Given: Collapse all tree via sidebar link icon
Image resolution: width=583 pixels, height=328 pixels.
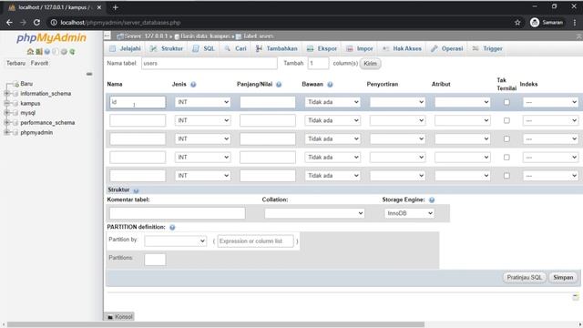Looking at the screenshot, I should click(x=89, y=74).
